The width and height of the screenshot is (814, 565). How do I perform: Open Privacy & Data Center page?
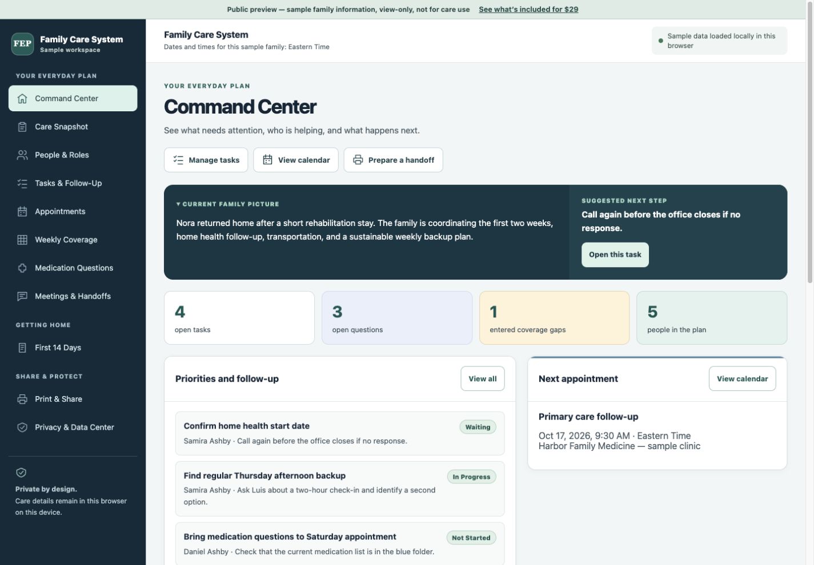pos(73,427)
